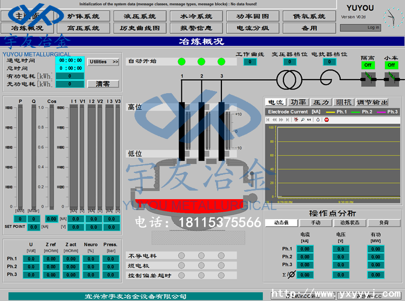Toggle the 小车 Off indicator
The height and width of the screenshot is (301, 405).
click(x=391, y=65)
